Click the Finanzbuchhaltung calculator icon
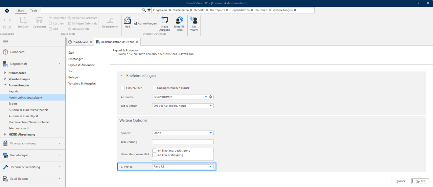433x187 pixels. pos(5,143)
